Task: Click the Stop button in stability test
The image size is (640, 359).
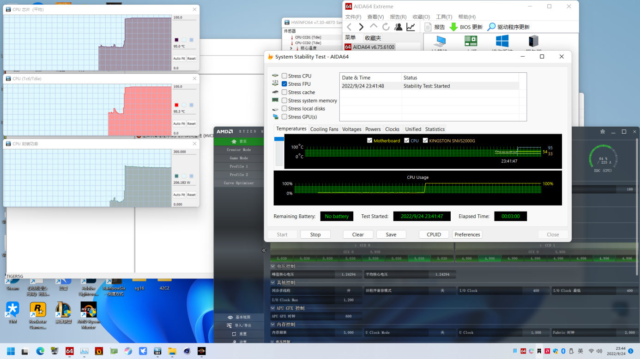Action: (x=315, y=235)
